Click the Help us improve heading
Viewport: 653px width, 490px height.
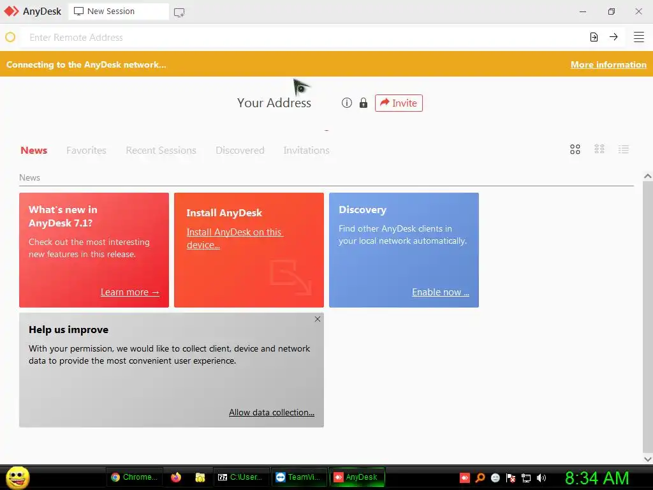69,330
